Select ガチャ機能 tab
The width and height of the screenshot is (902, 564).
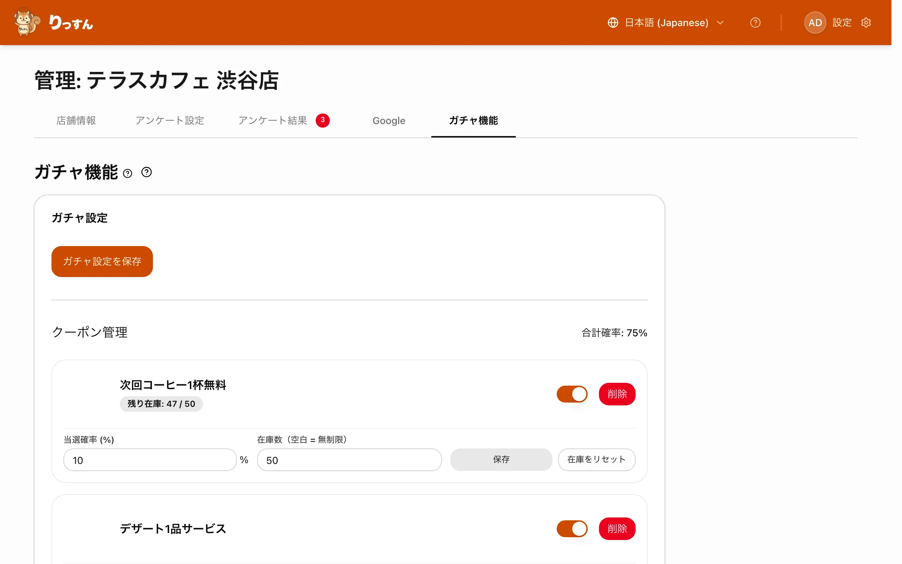473,121
